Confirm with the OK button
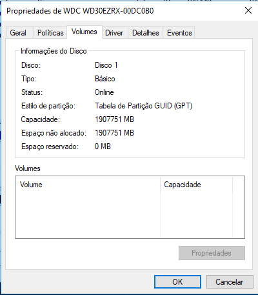The height and width of the screenshot is (295, 258). coord(177,282)
